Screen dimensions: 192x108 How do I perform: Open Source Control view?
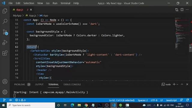[x=5, y=32]
